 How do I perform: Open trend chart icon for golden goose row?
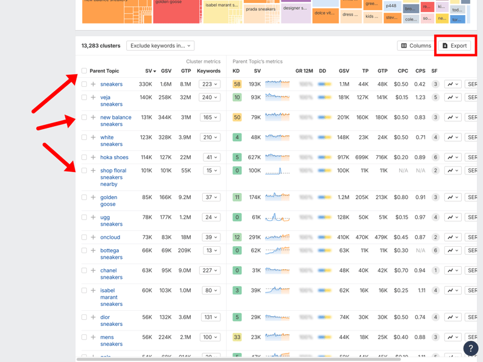click(452, 197)
